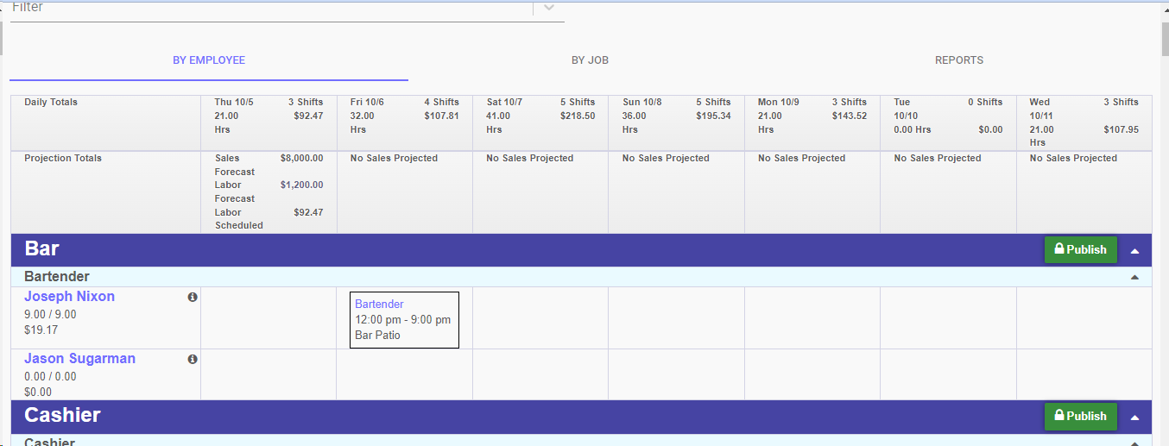
Task: Click the Projection Totals row label
Action: coord(63,159)
